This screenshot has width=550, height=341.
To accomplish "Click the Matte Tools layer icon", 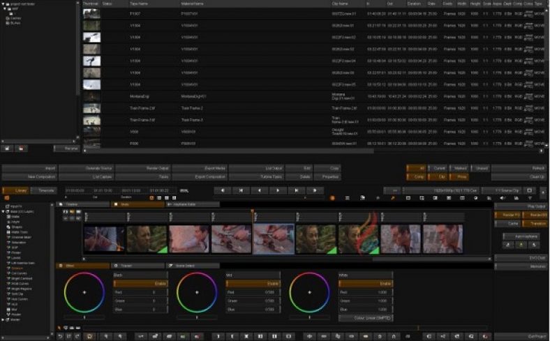I will pos(9,232).
